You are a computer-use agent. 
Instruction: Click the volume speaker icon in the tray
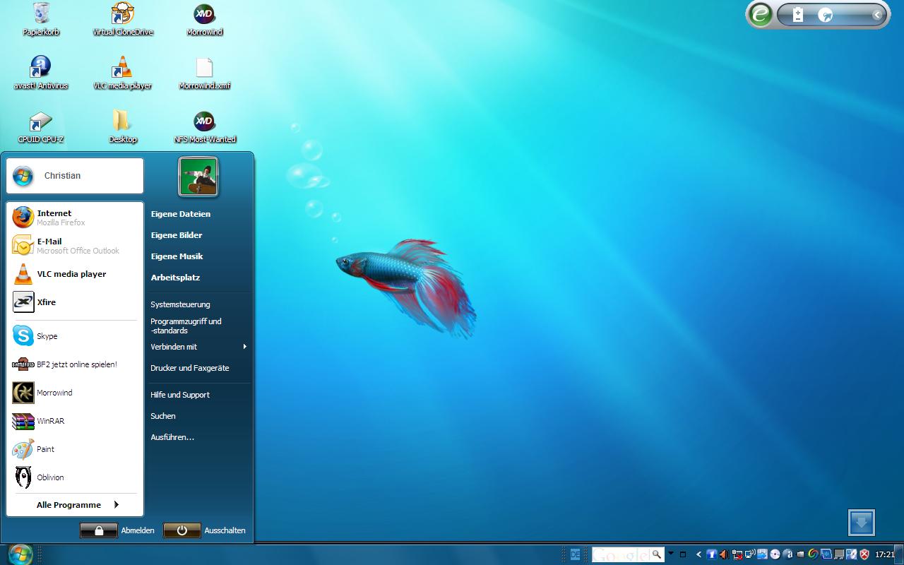click(x=724, y=554)
